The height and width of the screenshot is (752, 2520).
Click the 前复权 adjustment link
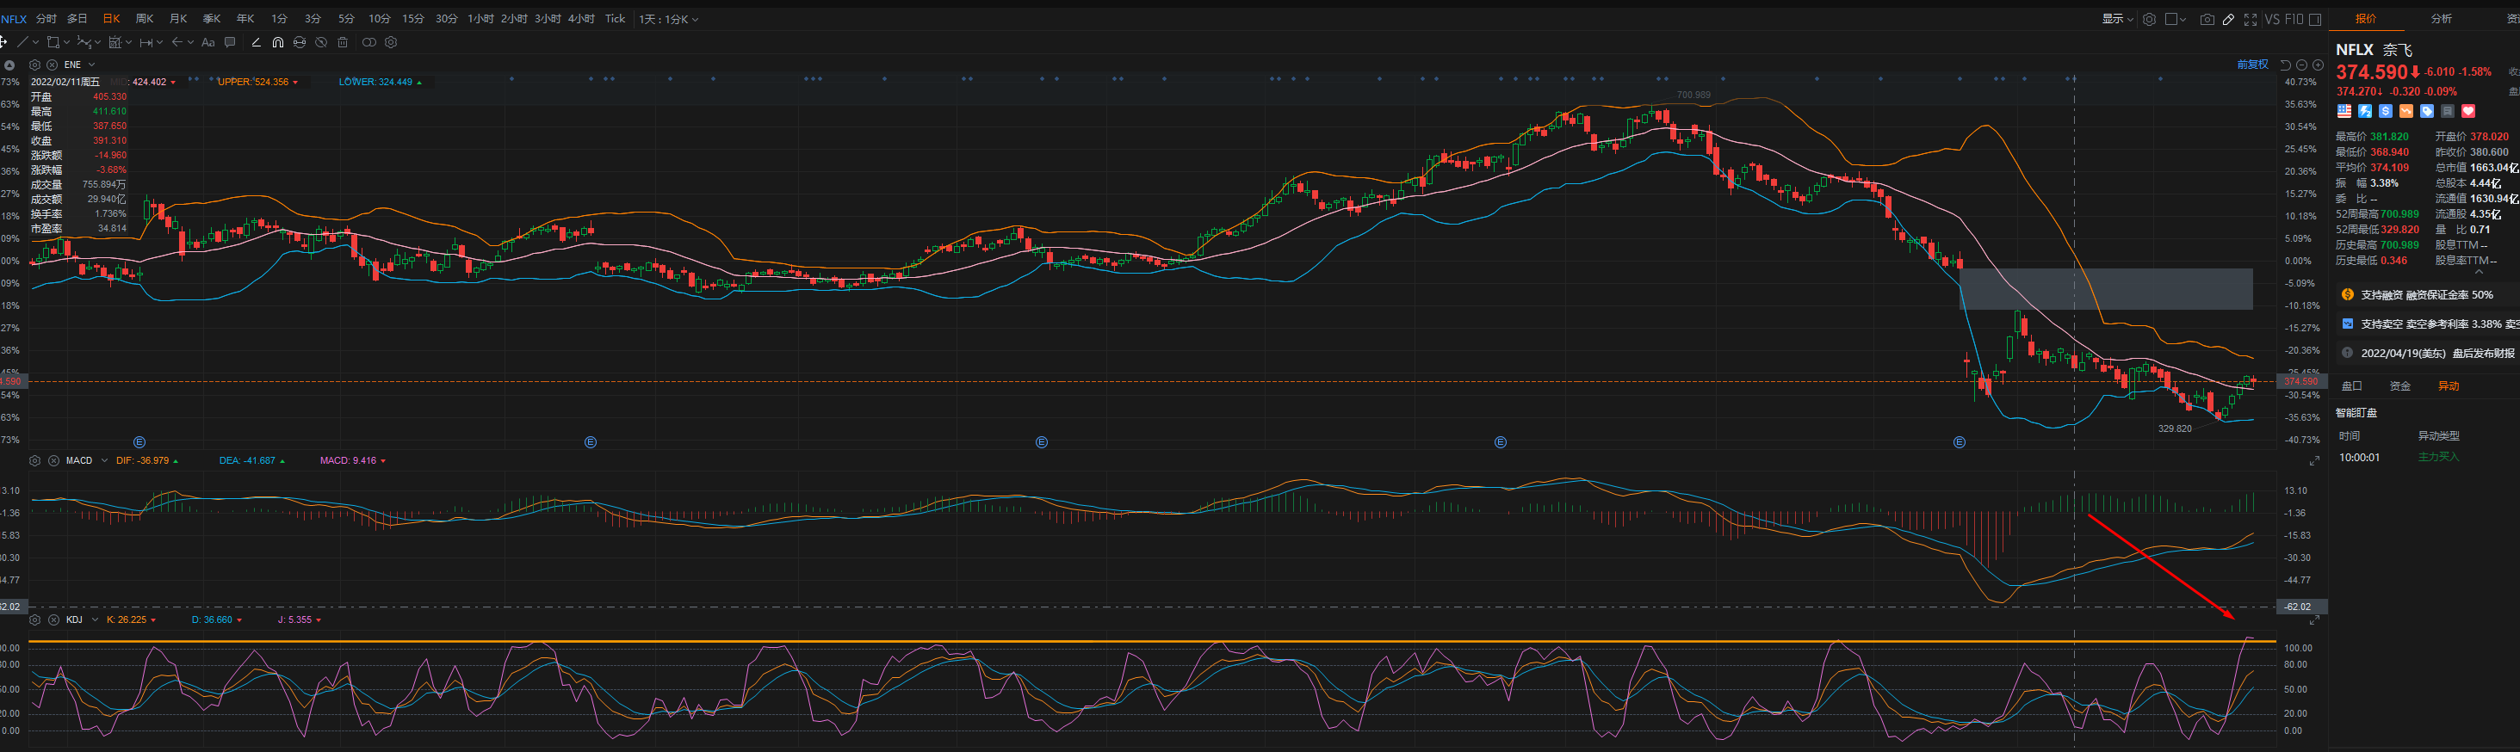2253,65
